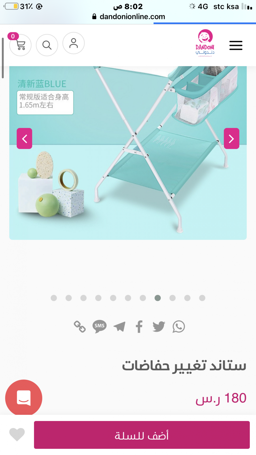Viewport: 256px width, 455px height.
Task: Share product via SMS icon
Action: point(100,326)
